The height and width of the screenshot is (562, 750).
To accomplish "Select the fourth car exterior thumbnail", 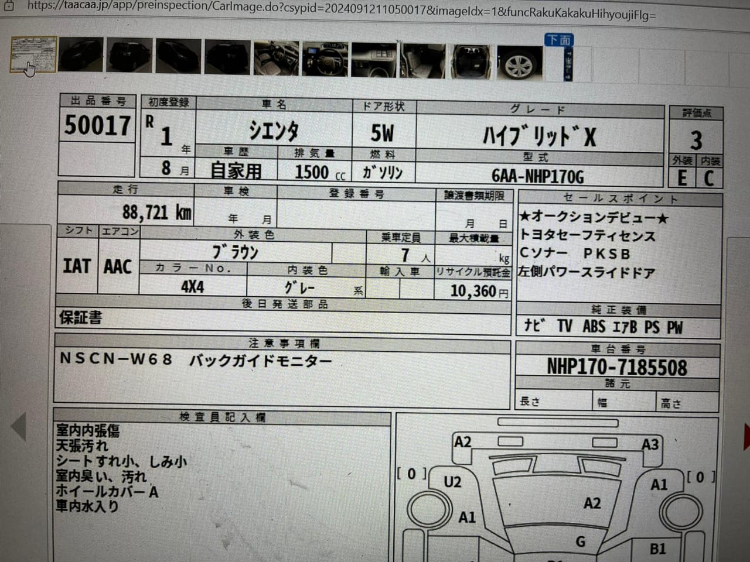I will (x=227, y=57).
